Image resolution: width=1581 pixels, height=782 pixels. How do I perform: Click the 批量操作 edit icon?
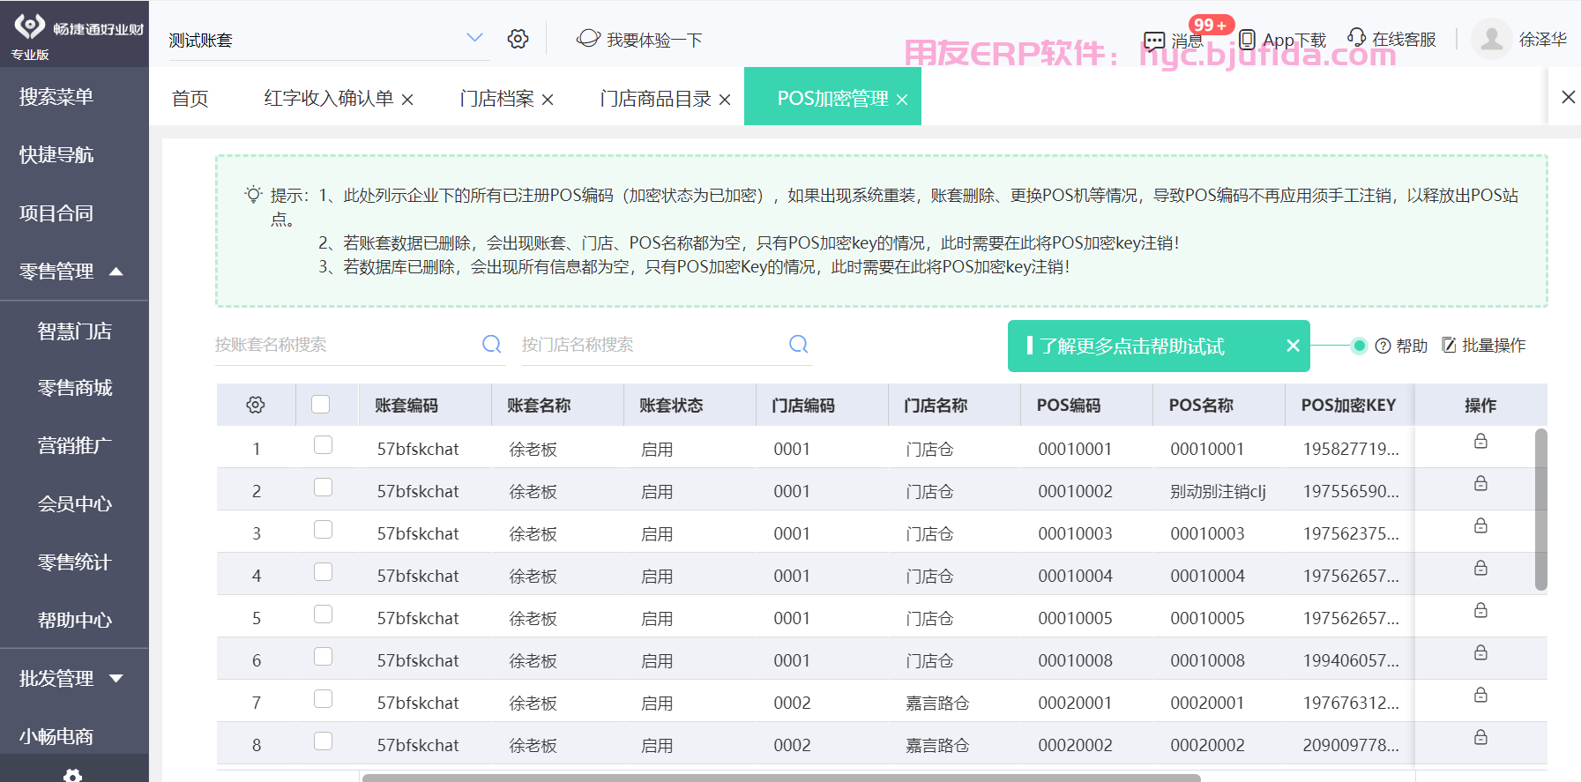(x=1449, y=345)
